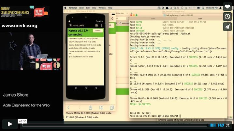Click 'IE 10.0.0 (Windows 7 0.0.0) is idle' at bottom
The height and width of the screenshot is (131, 234).
coord(82,117)
